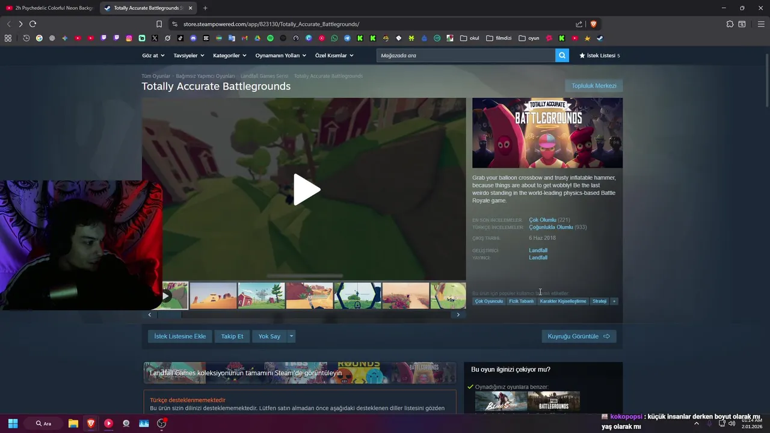Open İstek Listesi wishlist link

tap(599, 55)
